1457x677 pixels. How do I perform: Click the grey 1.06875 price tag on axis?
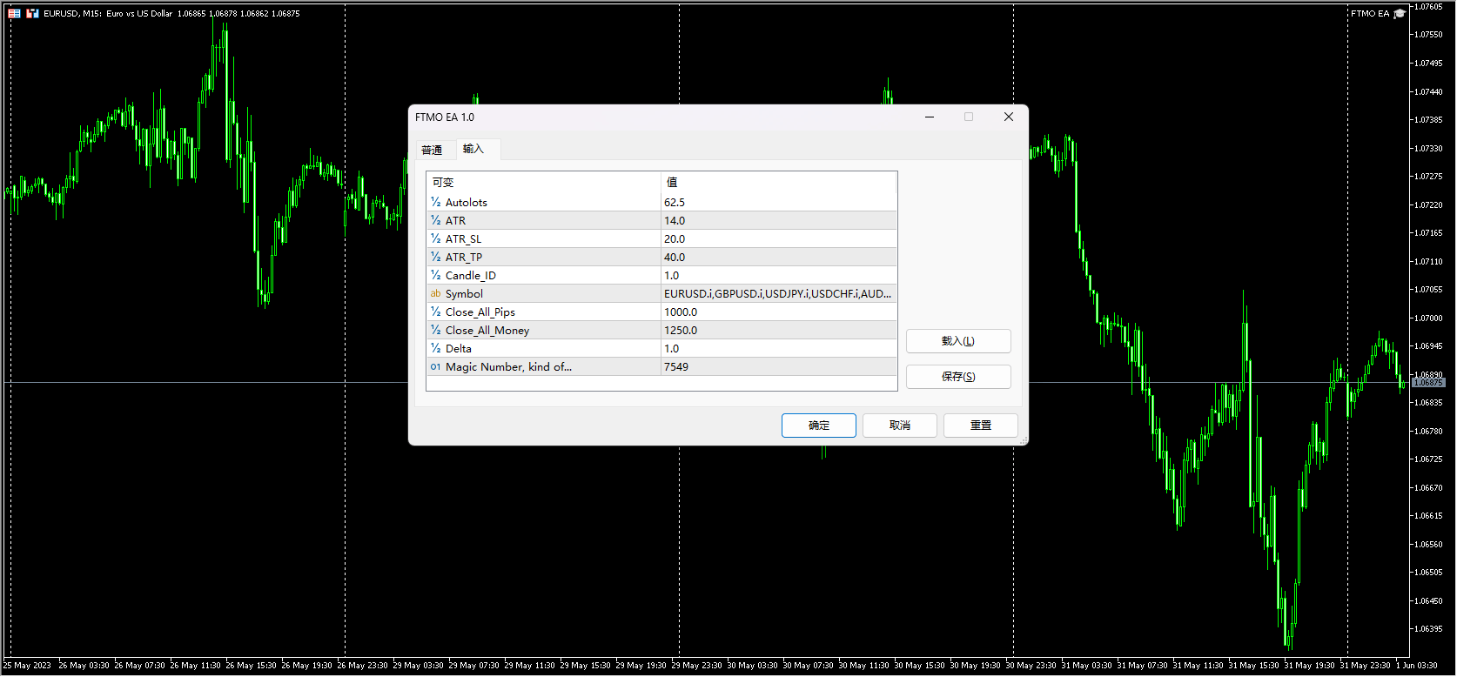tap(1428, 383)
